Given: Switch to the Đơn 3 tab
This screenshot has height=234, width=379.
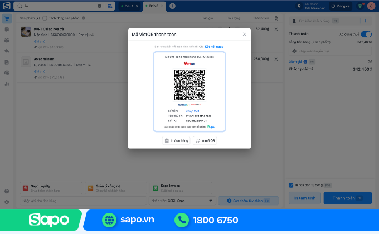Looking at the screenshot, I should pos(153,6).
